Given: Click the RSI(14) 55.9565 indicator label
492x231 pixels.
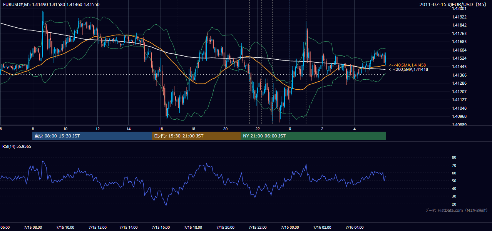Looking at the screenshot, I should [17, 146].
